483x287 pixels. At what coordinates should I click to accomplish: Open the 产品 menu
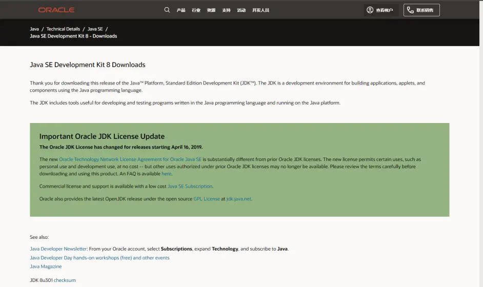(181, 10)
